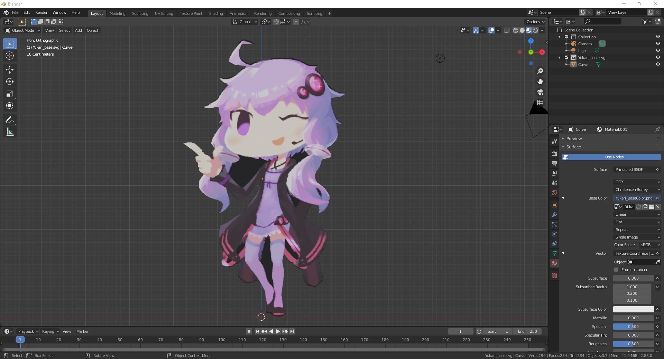Image resolution: width=664 pixels, height=359 pixels.
Task: Activate the Scale tool
Action: click(10, 94)
